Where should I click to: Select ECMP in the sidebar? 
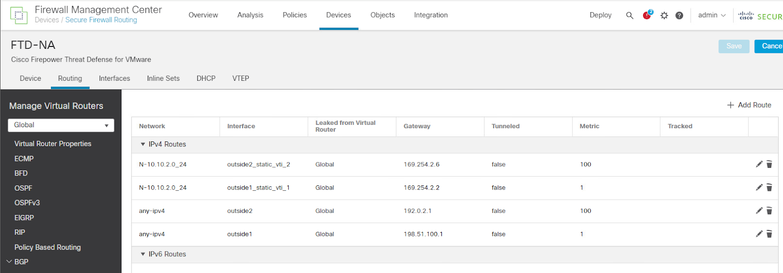pyautogui.click(x=24, y=159)
